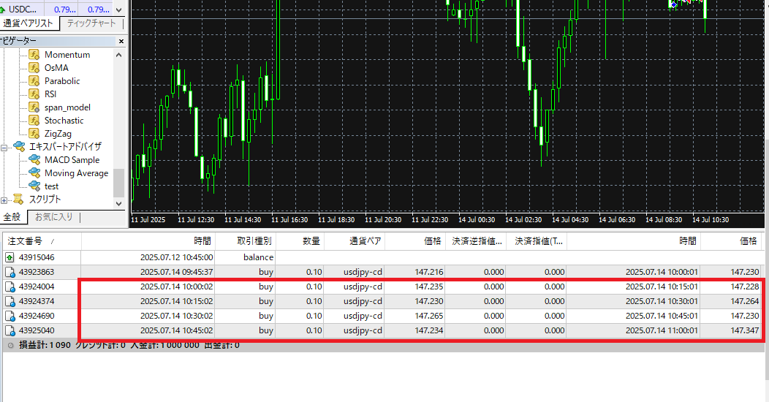Viewport: 769px width, 402px height.
Task: Sort history by 注文番号 column header
Action: pos(26,241)
